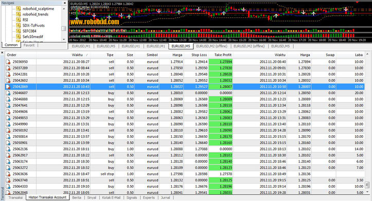
Task: Select robofxid_trends indicator icon
Action: 19,14
